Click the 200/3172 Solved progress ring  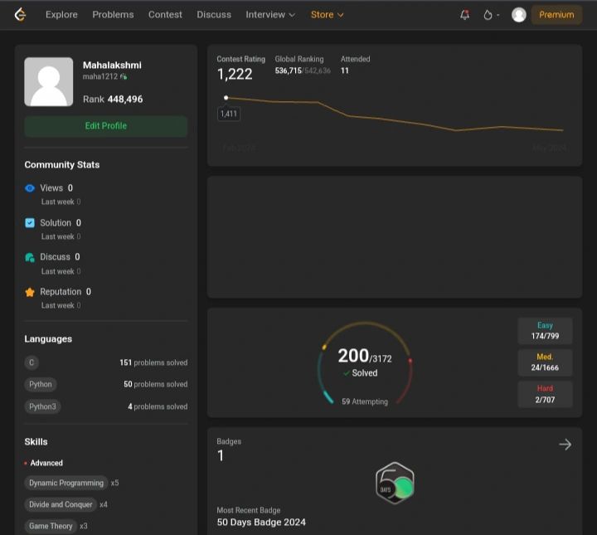(365, 362)
